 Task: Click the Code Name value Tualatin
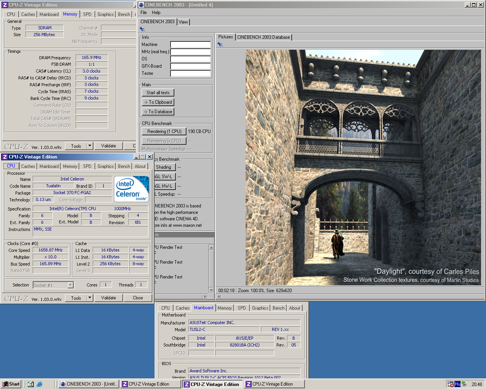tap(53, 186)
